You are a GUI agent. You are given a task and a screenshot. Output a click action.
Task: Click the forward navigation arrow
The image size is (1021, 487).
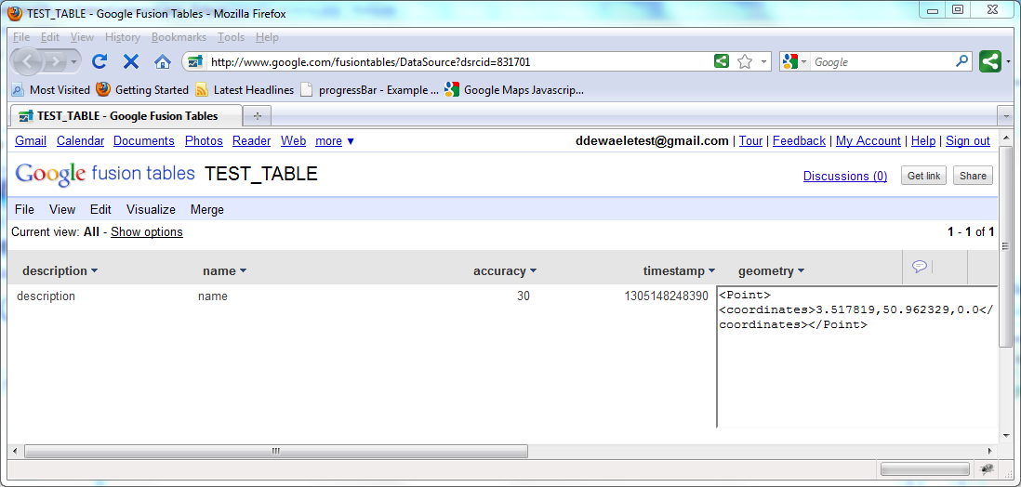point(56,62)
